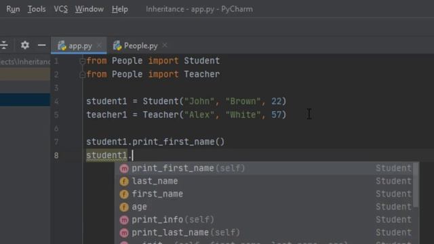Open the Tools menu
The width and height of the screenshot is (434, 244).
(x=37, y=9)
